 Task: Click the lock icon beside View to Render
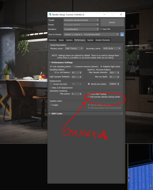pyautogui.click(x=122, y=34)
